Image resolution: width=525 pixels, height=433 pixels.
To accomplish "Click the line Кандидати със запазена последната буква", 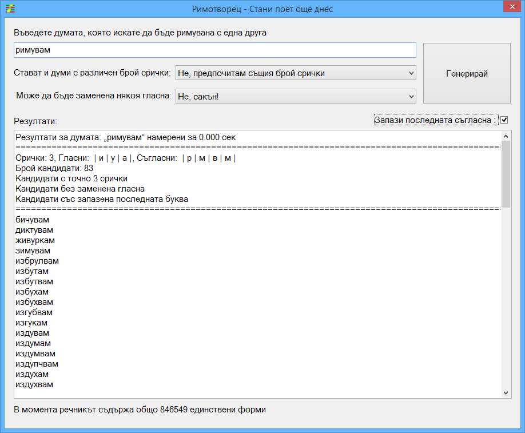I will click(x=102, y=199).
